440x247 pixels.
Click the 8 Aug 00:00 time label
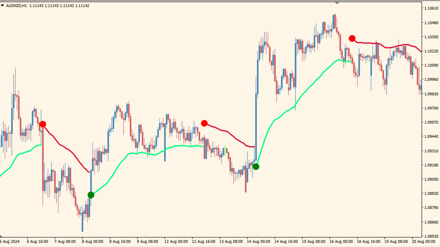click(92, 242)
